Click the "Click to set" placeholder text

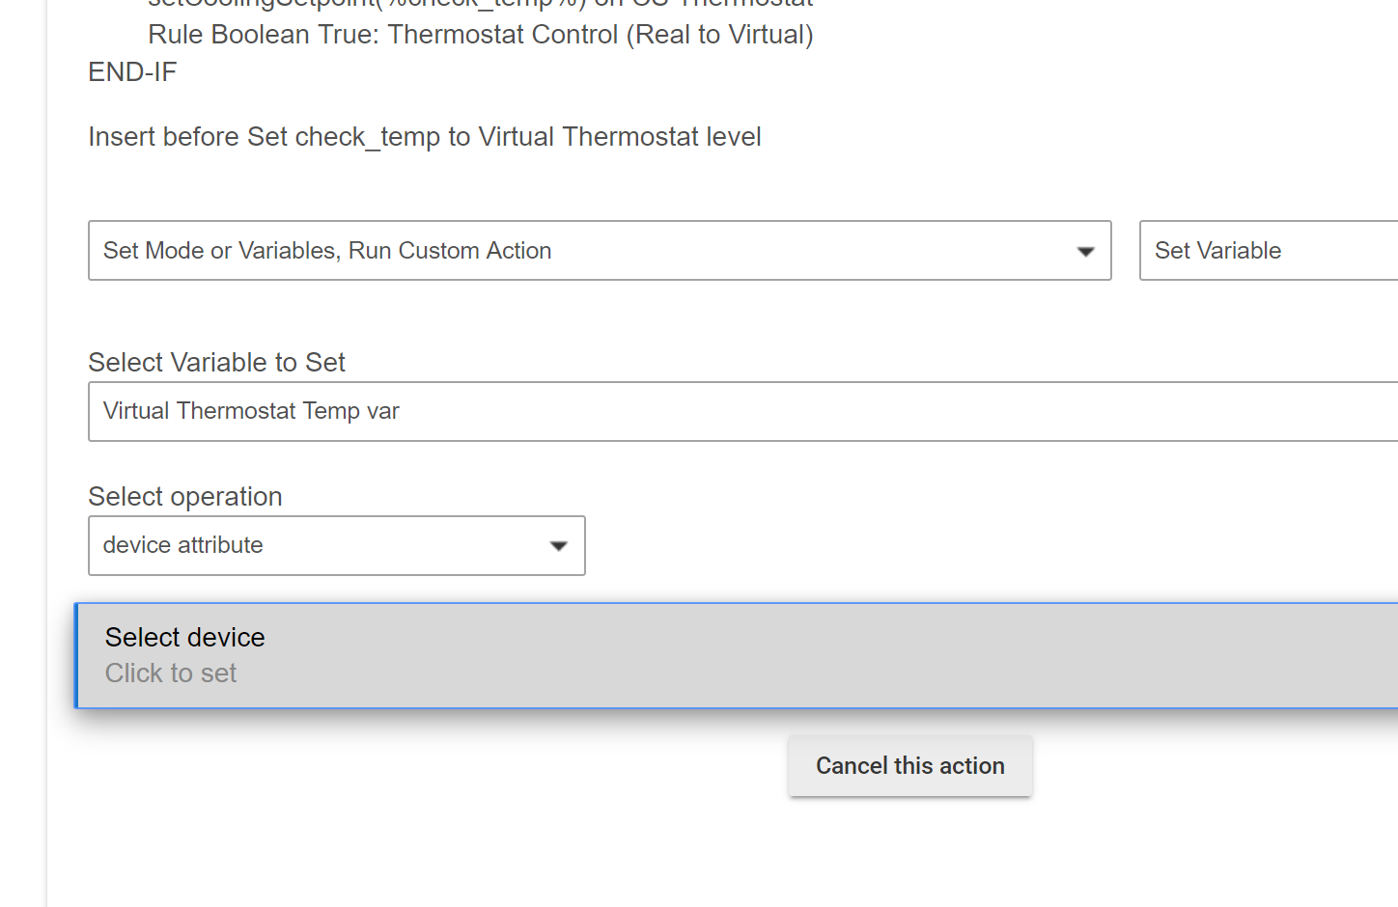tap(171, 673)
